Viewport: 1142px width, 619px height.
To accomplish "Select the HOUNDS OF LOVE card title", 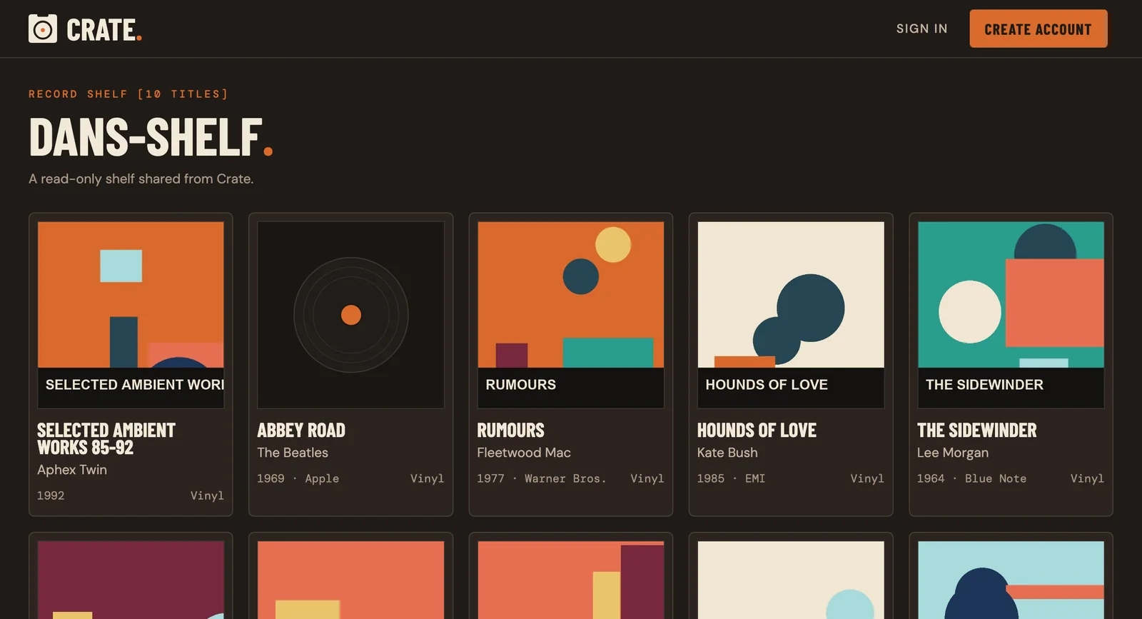I will coord(757,430).
